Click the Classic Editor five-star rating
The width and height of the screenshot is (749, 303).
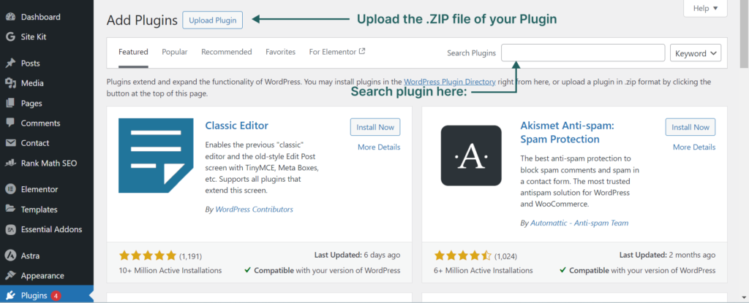148,256
